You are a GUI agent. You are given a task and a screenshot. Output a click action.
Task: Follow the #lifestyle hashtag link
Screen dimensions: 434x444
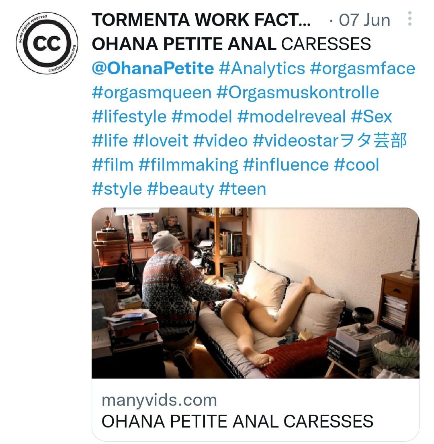(129, 117)
